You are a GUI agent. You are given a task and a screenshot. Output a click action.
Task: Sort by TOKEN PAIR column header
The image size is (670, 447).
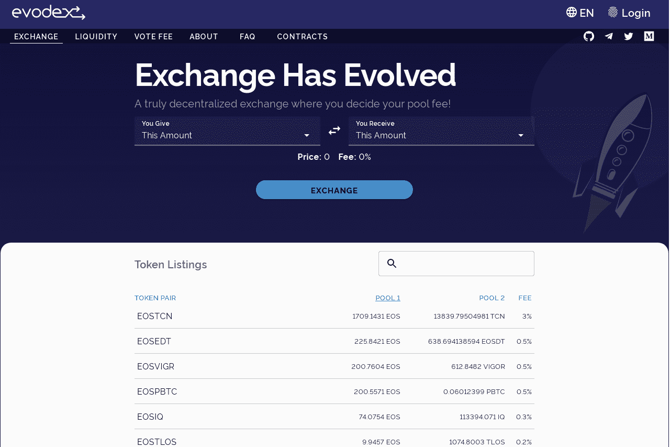click(x=155, y=298)
